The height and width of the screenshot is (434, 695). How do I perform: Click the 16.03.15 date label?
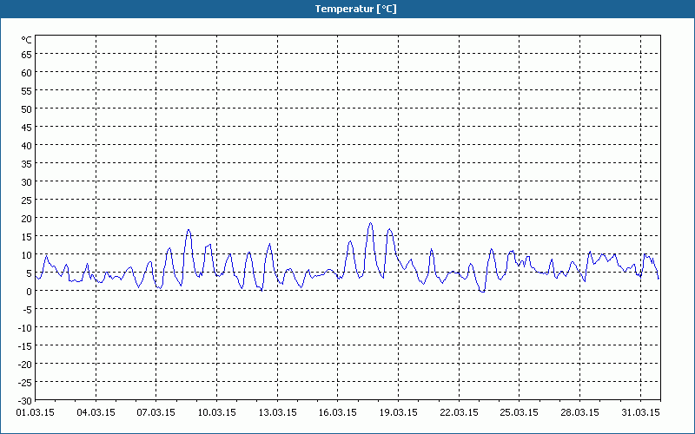pos(338,412)
